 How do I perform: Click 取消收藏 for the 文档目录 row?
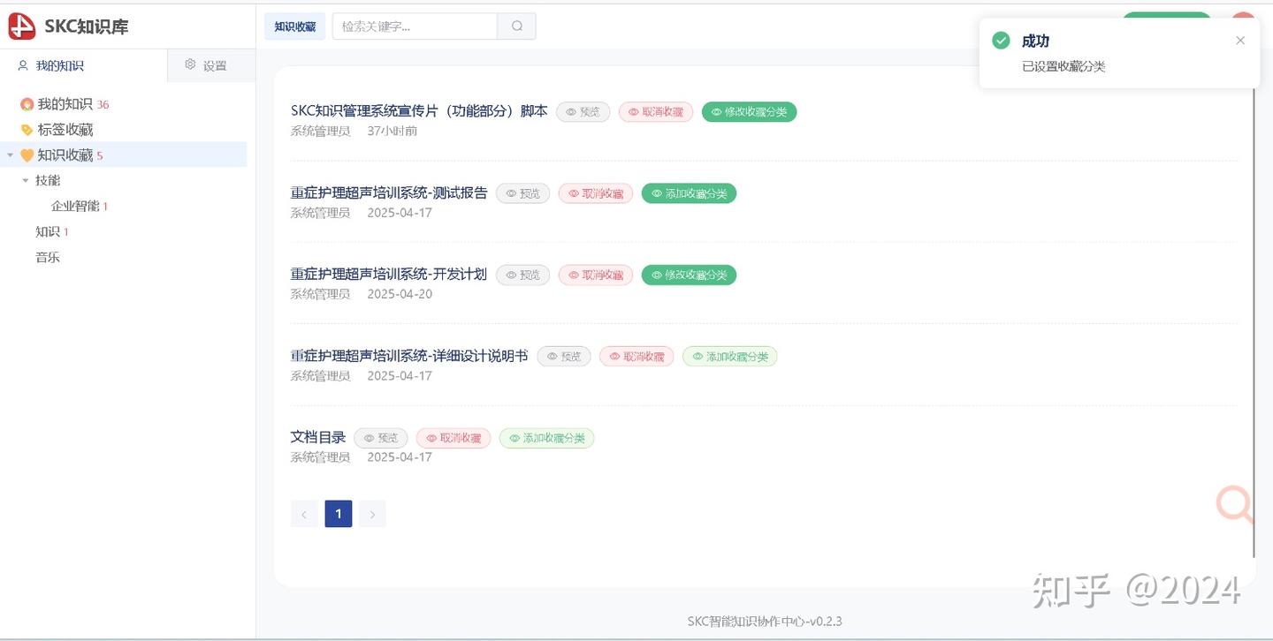click(454, 438)
